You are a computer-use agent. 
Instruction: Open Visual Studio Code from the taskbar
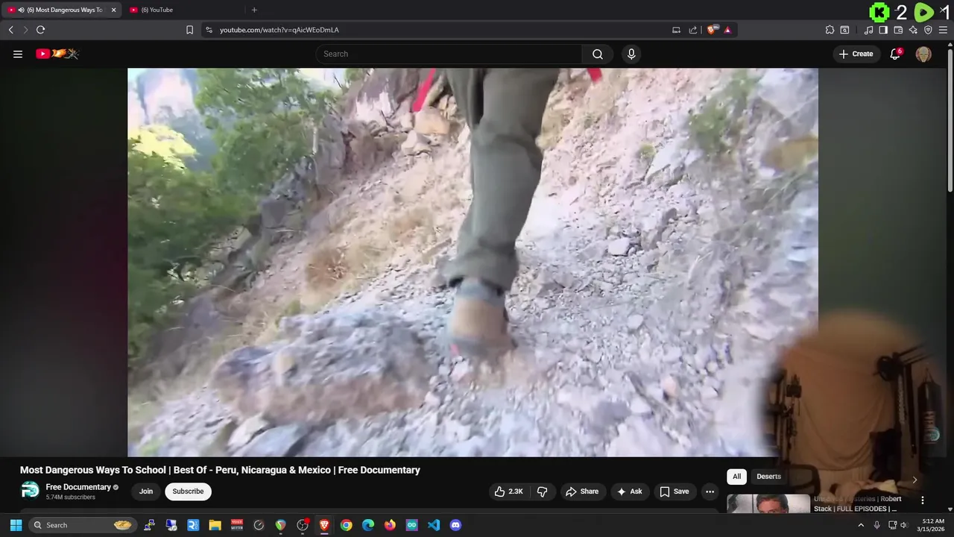point(434,525)
